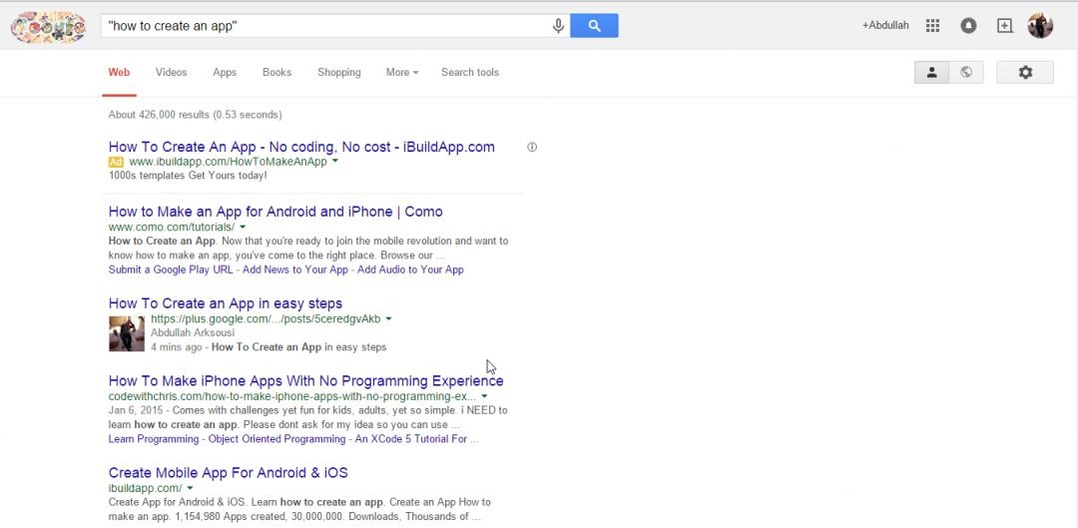Hide private results globe toggle
This screenshot has width=1078, height=528.
[x=966, y=72]
